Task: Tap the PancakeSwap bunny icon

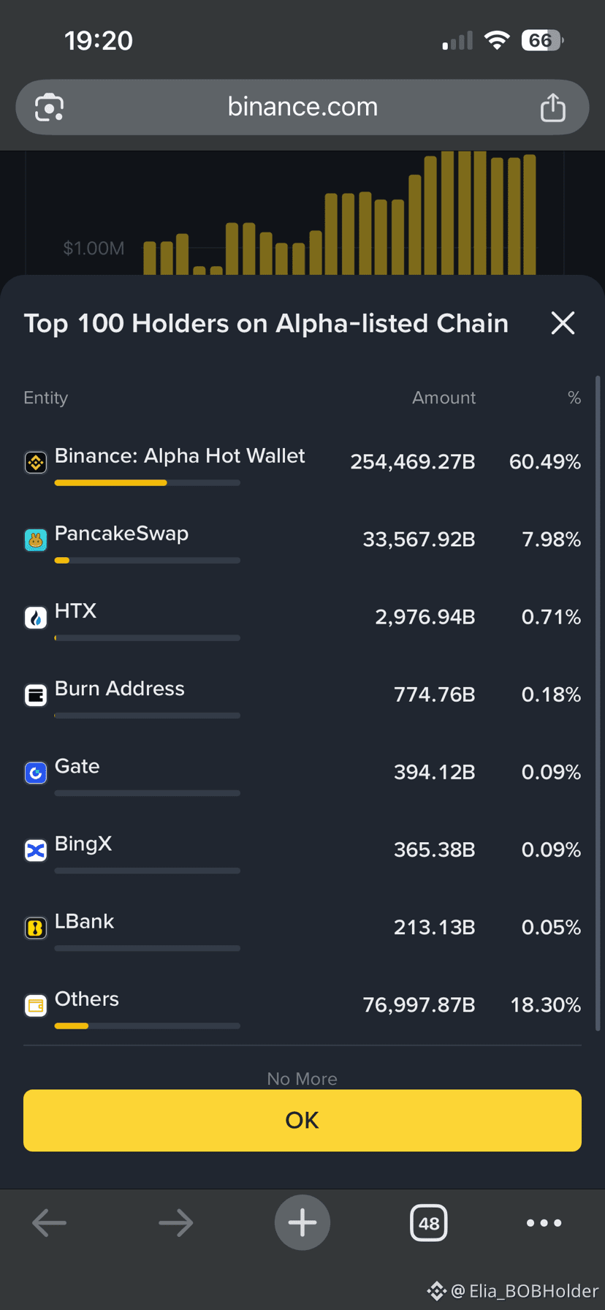Action: tap(36, 539)
